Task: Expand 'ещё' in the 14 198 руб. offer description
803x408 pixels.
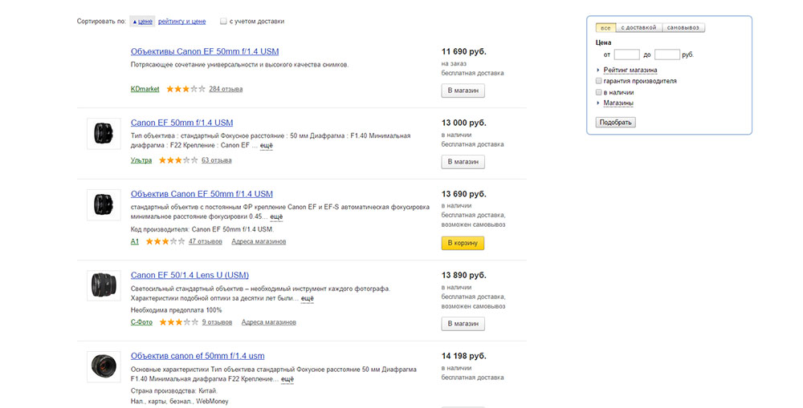Action: (x=287, y=379)
